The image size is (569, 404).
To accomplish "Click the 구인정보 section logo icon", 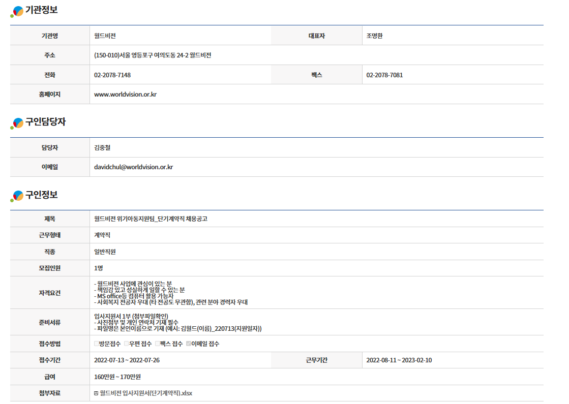I will tap(17, 196).
